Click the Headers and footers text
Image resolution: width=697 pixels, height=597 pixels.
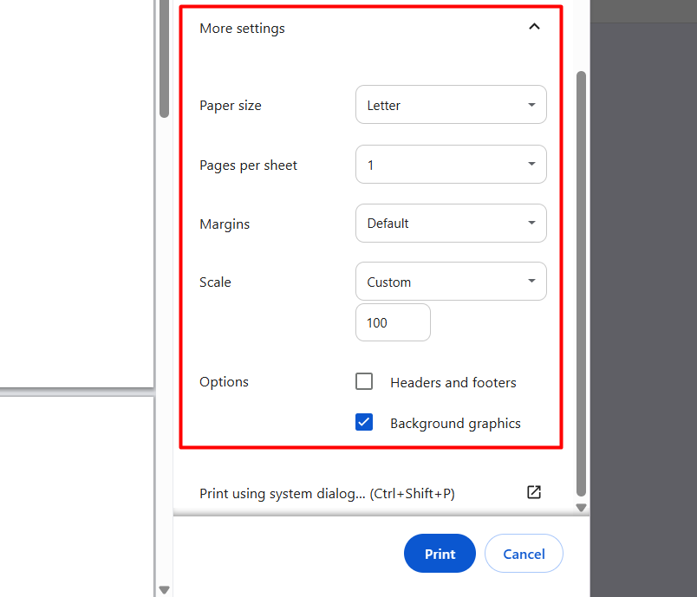453,382
